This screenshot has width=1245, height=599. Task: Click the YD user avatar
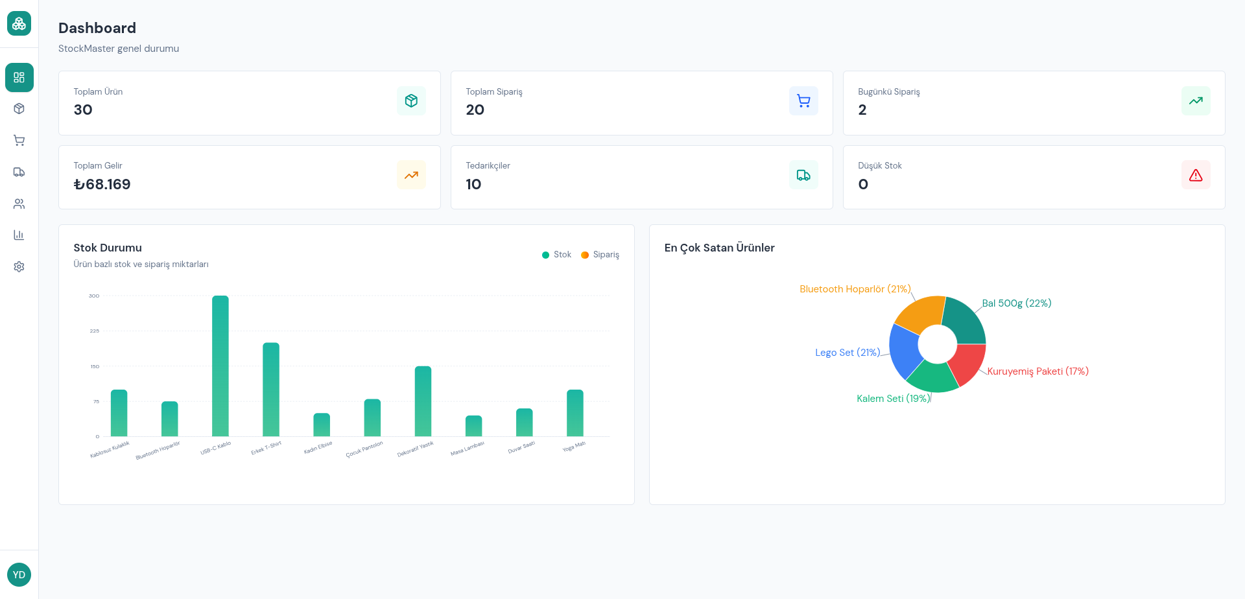coord(19,574)
